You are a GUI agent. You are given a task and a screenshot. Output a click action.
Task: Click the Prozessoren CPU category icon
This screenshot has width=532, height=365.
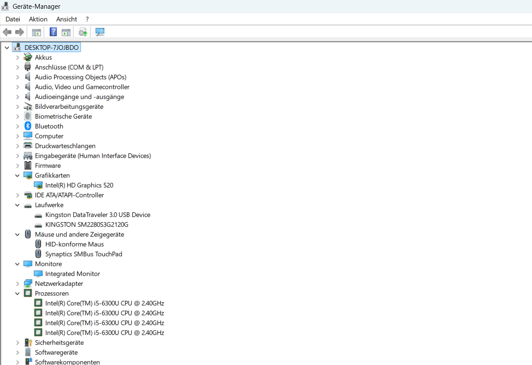[28, 293]
